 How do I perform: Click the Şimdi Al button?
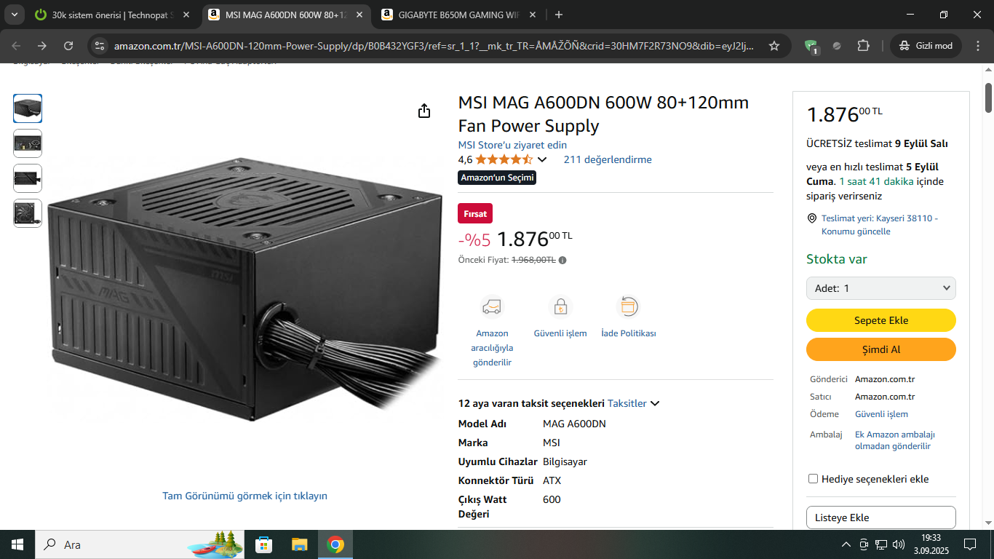coord(881,349)
